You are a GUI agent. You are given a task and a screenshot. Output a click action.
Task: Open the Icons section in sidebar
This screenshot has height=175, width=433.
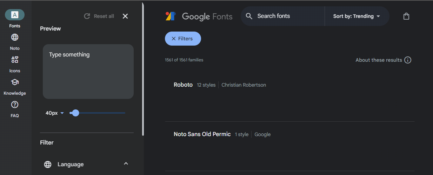(15, 64)
